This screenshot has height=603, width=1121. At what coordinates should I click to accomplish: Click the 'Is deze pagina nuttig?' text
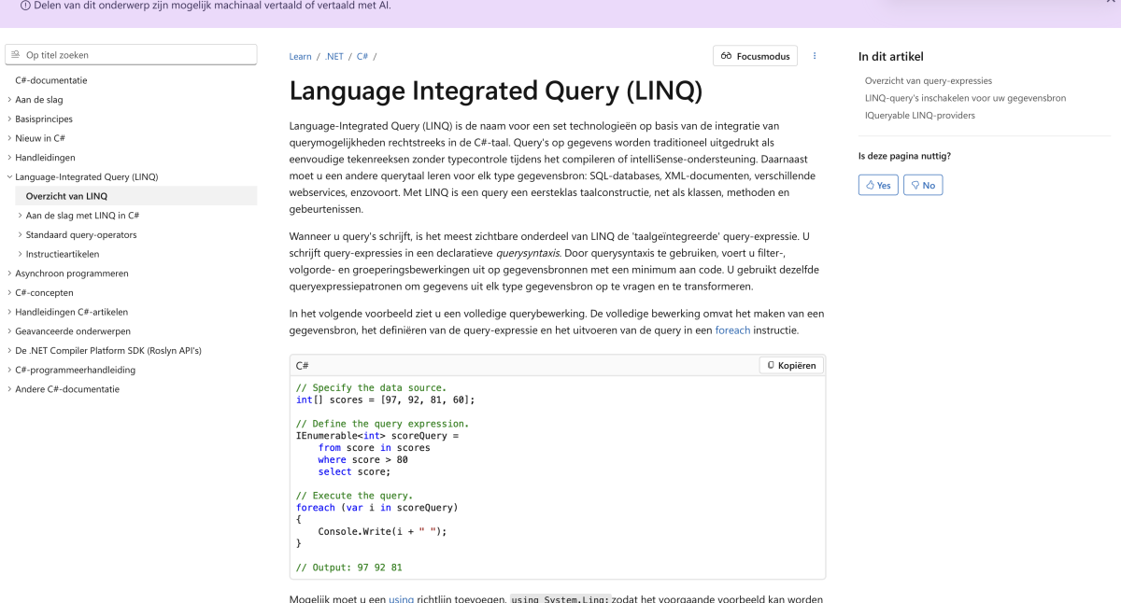point(905,156)
